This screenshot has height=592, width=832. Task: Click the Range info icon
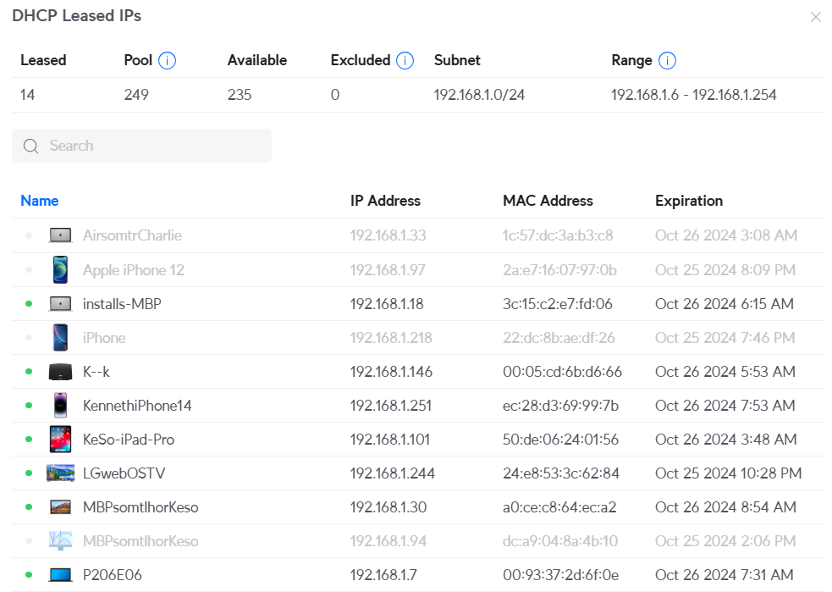[x=667, y=60]
